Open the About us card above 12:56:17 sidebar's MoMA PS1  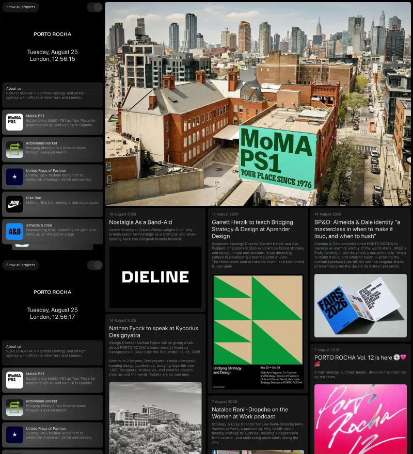[x=53, y=353]
